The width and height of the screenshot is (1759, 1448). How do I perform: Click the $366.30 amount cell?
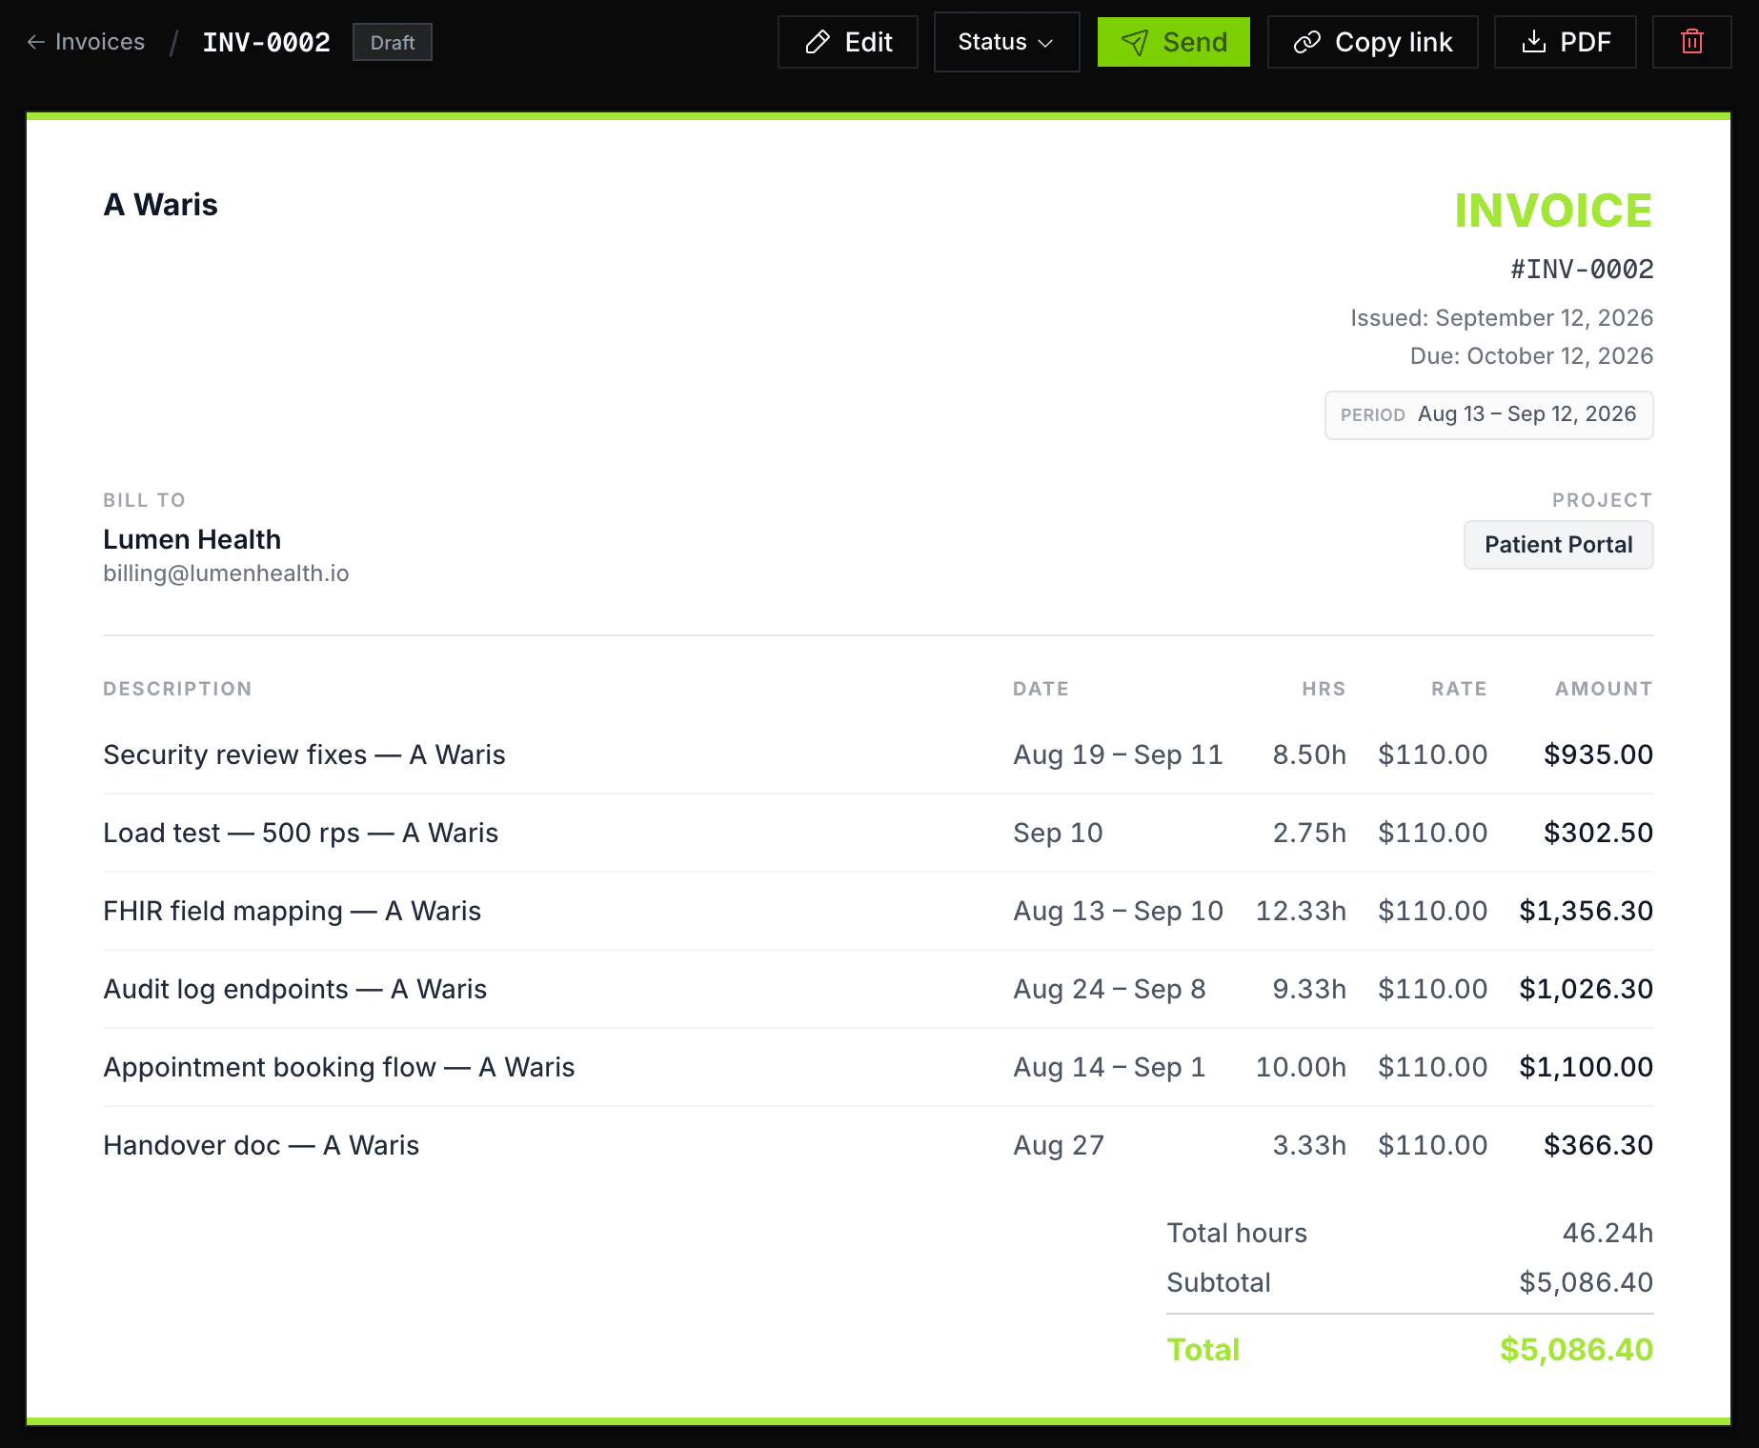(x=1598, y=1145)
